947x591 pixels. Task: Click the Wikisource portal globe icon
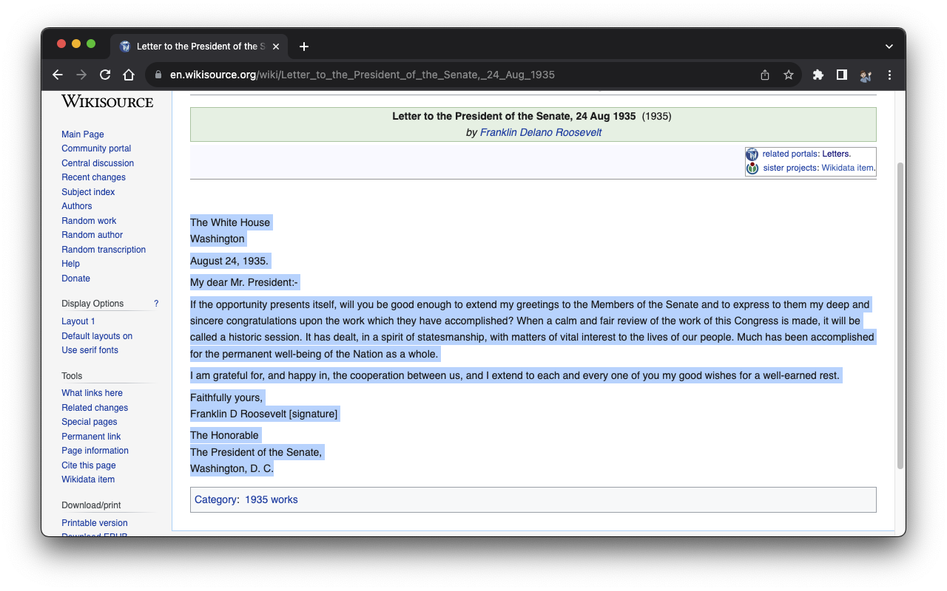[752, 154]
